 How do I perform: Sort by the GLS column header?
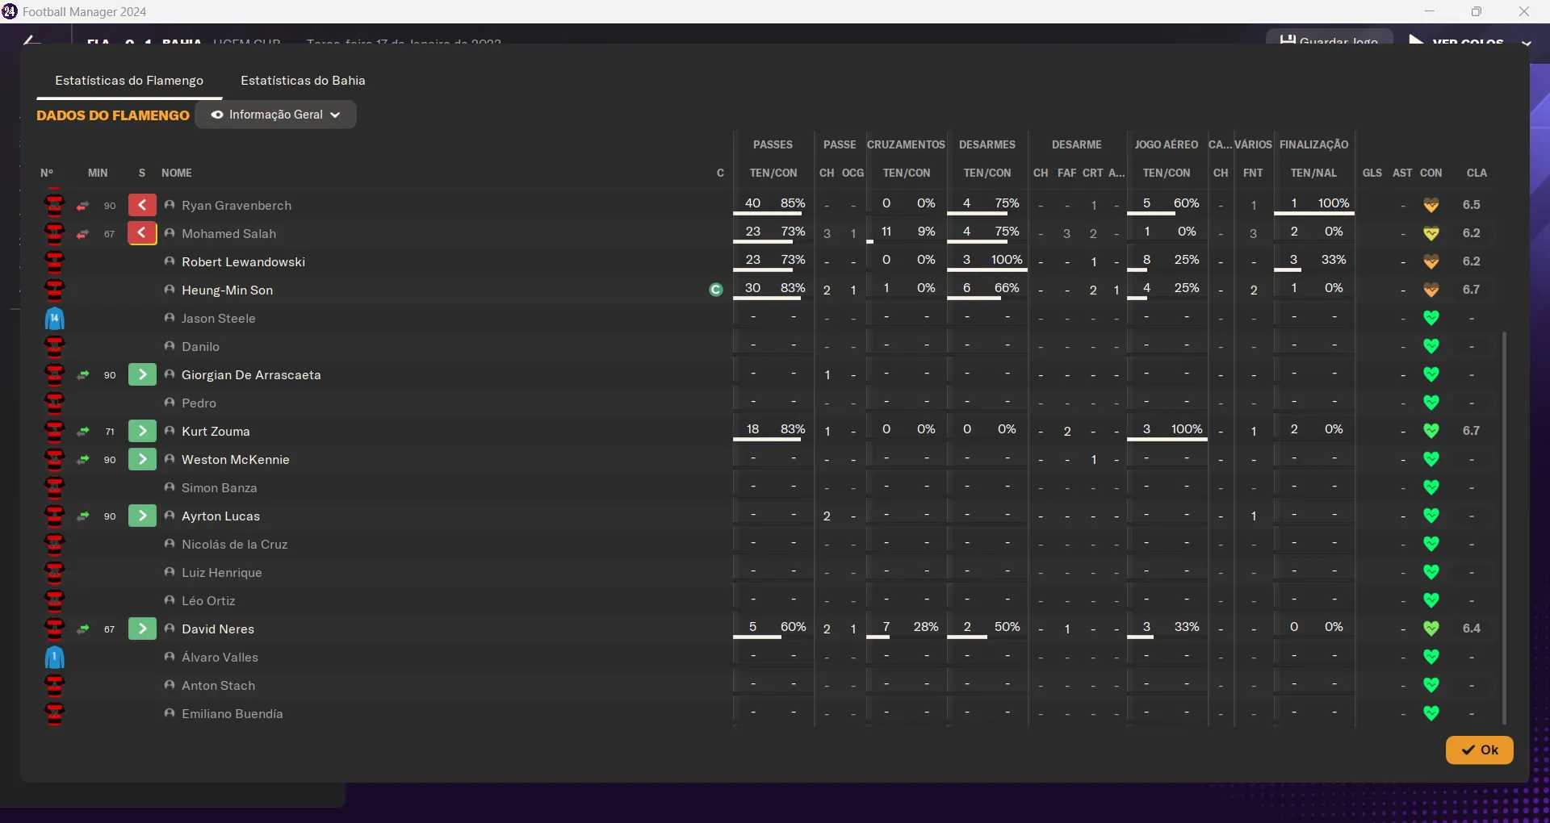(x=1372, y=173)
